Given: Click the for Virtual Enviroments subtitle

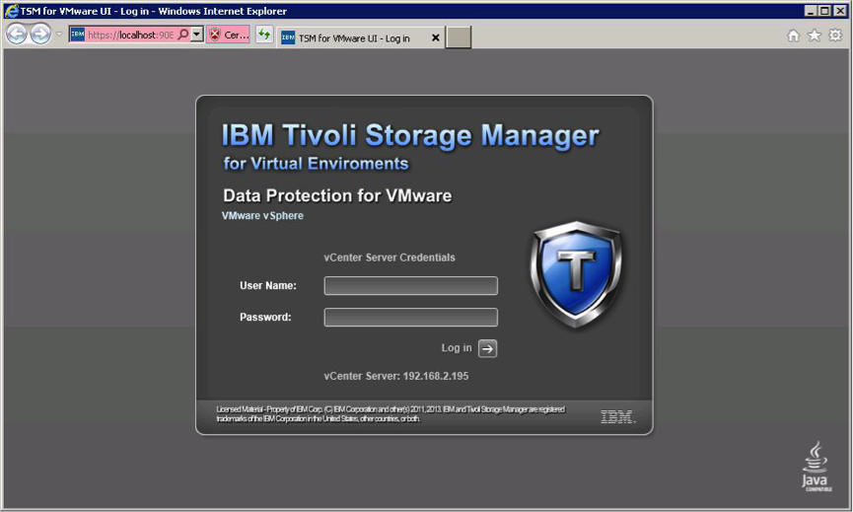Looking at the screenshot, I should [316, 164].
